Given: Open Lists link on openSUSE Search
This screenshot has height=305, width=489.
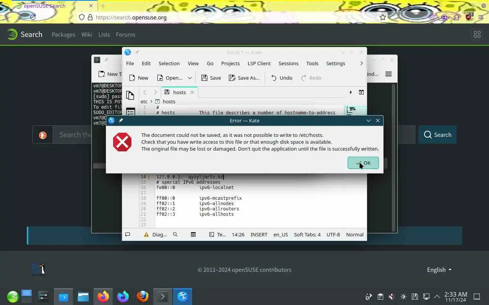Looking at the screenshot, I should (x=104, y=34).
